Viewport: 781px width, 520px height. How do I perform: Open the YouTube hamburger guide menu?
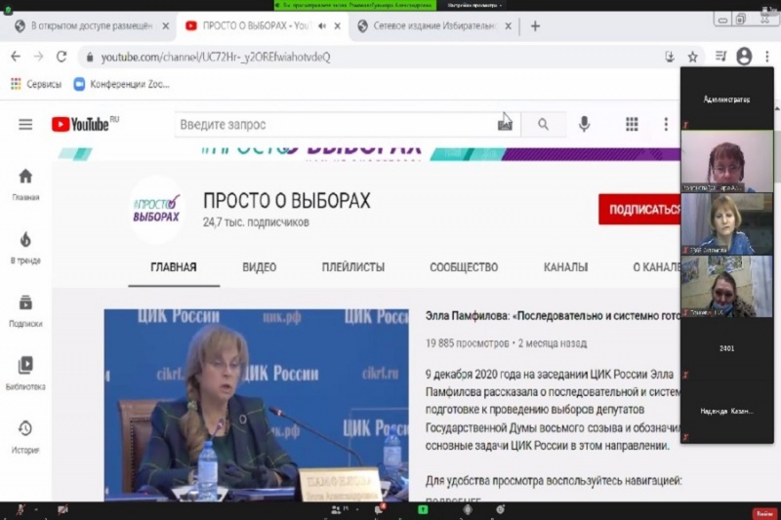pyautogui.click(x=25, y=125)
